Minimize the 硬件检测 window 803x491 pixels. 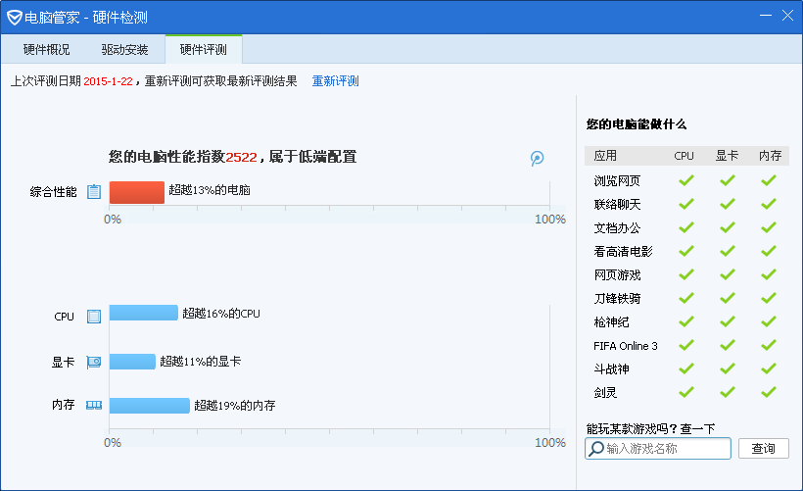(x=766, y=16)
